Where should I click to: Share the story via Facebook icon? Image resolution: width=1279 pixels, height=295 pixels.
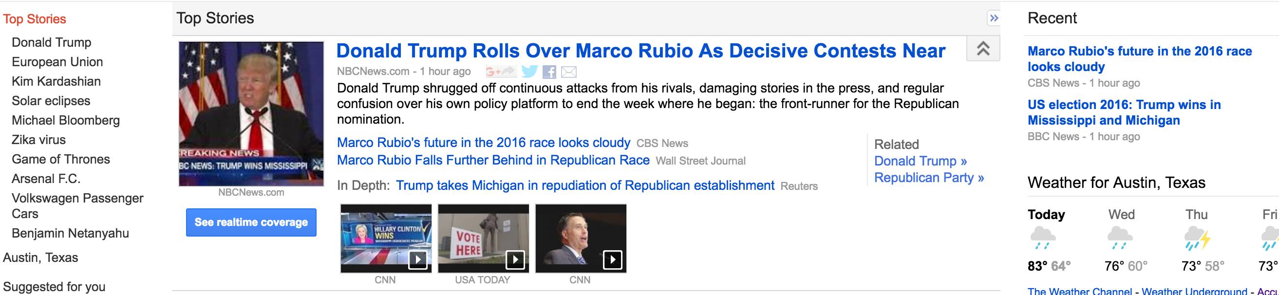point(549,73)
